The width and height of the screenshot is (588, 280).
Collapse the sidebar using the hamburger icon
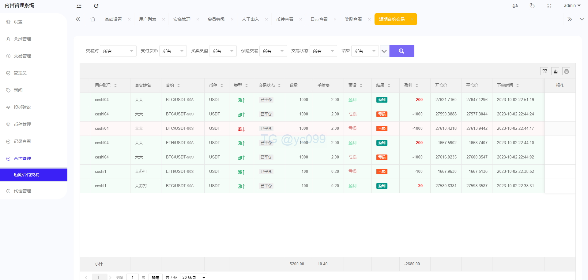(79, 6)
